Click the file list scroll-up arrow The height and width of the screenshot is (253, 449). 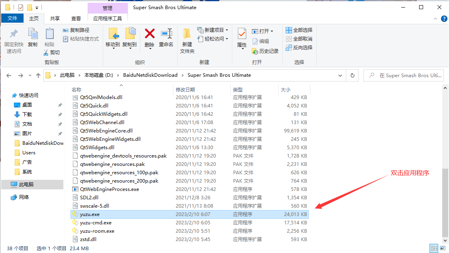pyautogui.click(x=445, y=88)
